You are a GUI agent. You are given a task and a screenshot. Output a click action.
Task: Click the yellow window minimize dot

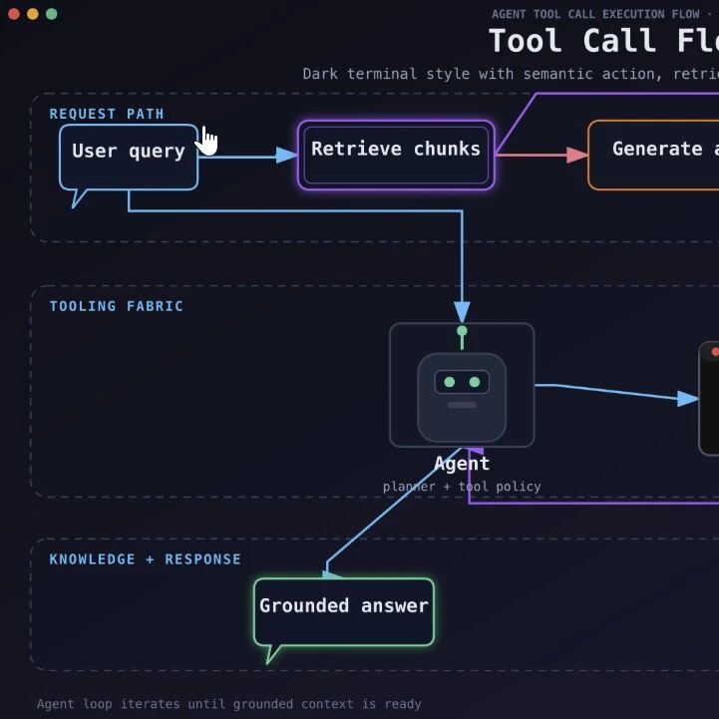point(33,14)
